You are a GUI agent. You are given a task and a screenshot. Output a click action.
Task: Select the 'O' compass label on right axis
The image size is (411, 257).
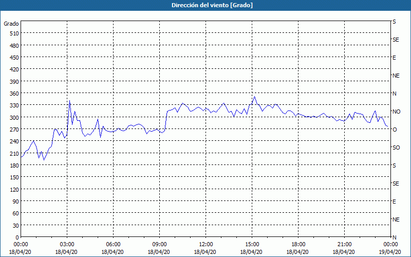tap(395, 130)
